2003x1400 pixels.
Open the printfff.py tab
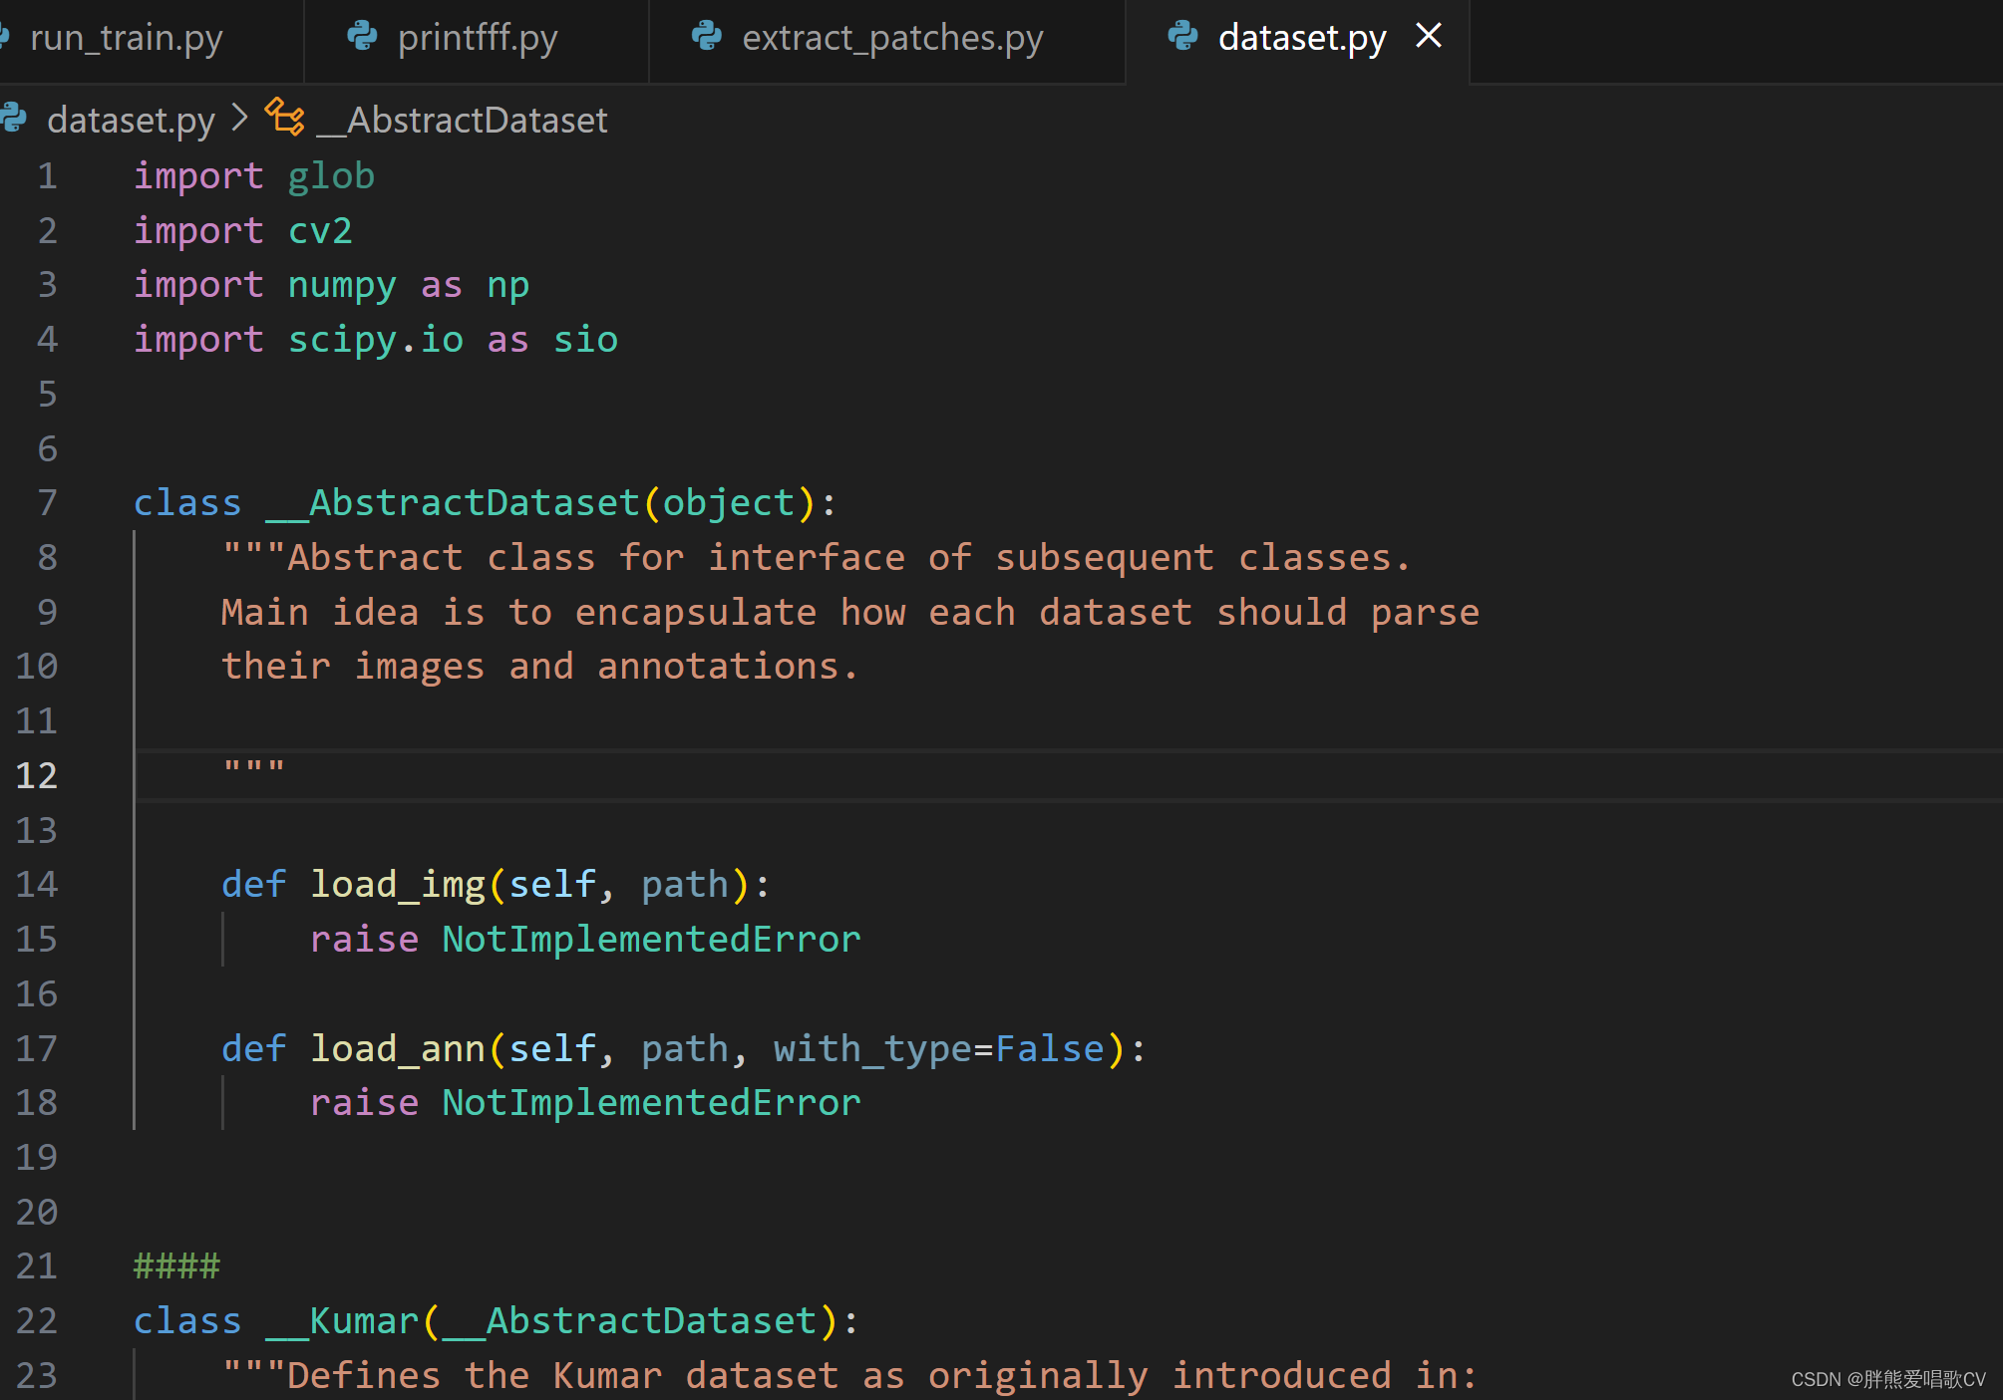pyautogui.click(x=477, y=38)
